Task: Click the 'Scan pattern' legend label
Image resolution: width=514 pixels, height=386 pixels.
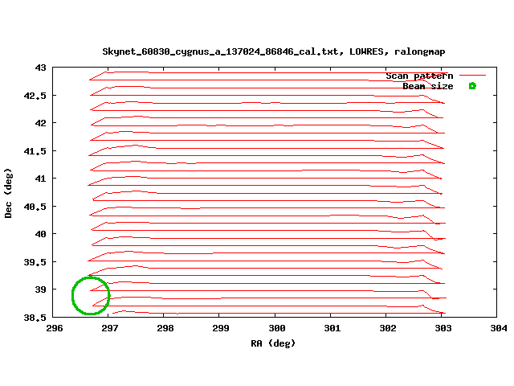Action: click(x=419, y=76)
